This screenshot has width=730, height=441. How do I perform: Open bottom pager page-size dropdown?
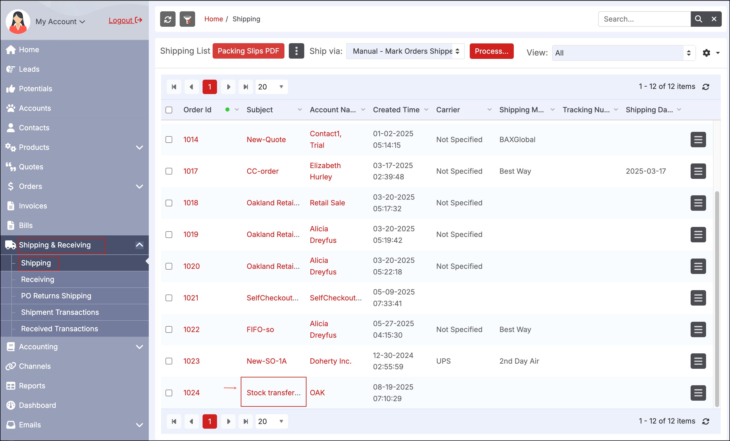pos(271,421)
